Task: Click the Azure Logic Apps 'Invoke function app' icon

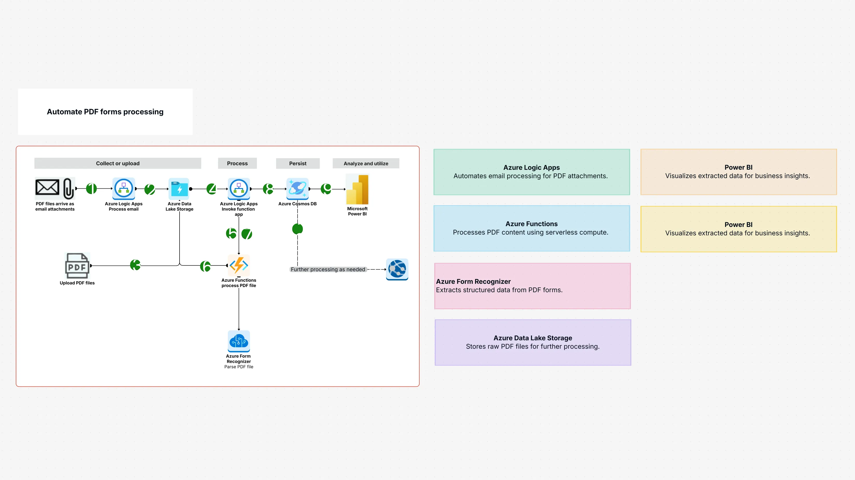Action: click(x=239, y=189)
